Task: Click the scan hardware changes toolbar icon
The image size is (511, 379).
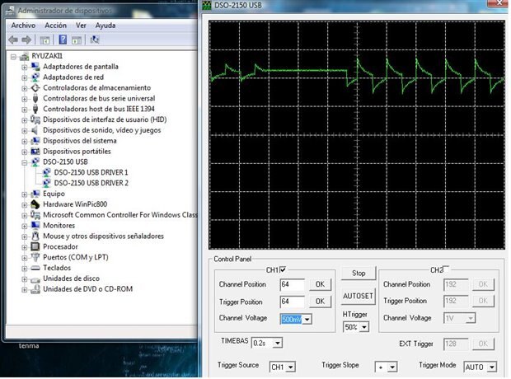Action: (x=95, y=39)
